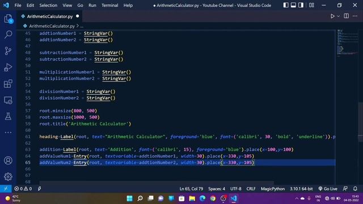Screen dimensions: 363x204
Task: Click multiplicationNumber1 on line 51
Action: click(x=67, y=72)
